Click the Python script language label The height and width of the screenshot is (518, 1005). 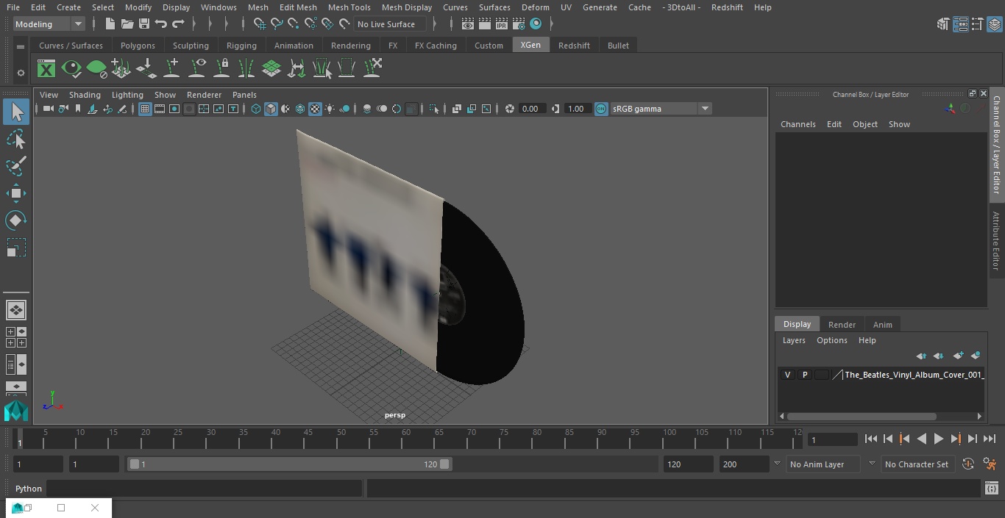(x=29, y=489)
